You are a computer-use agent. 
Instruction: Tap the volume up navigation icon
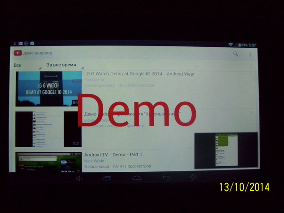[193, 177]
